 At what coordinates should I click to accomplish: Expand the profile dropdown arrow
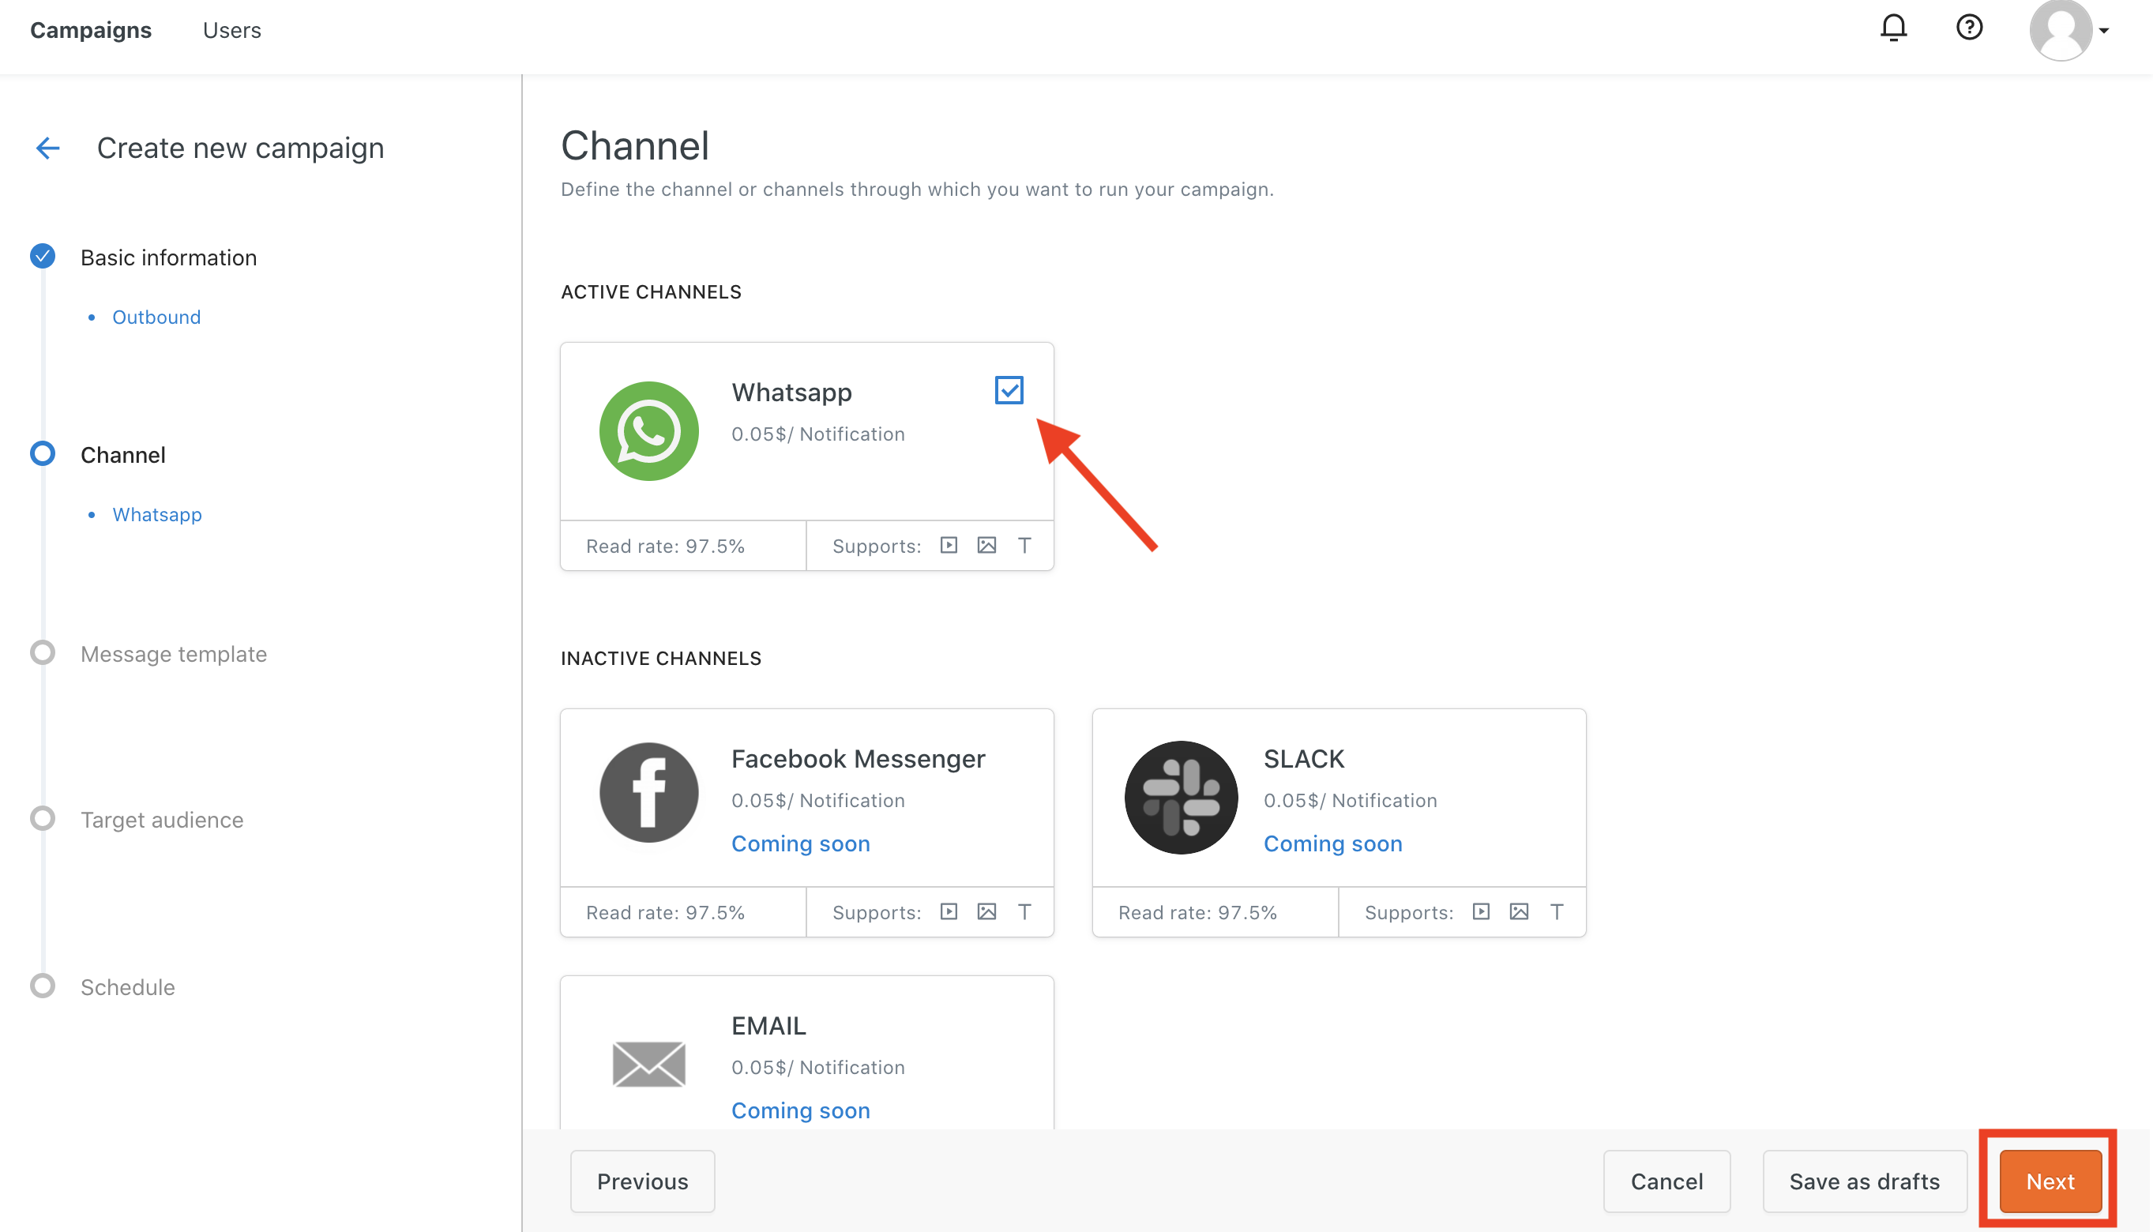[2105, 32]
